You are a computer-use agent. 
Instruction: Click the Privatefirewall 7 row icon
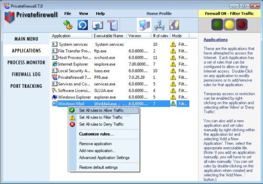click(x=55, y=77)
